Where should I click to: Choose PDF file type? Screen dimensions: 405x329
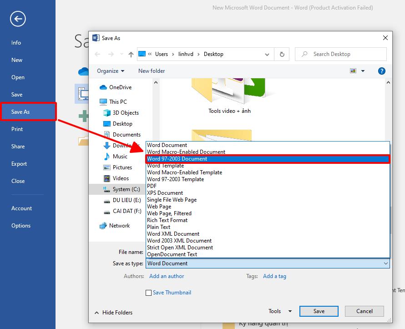[268, 186]
